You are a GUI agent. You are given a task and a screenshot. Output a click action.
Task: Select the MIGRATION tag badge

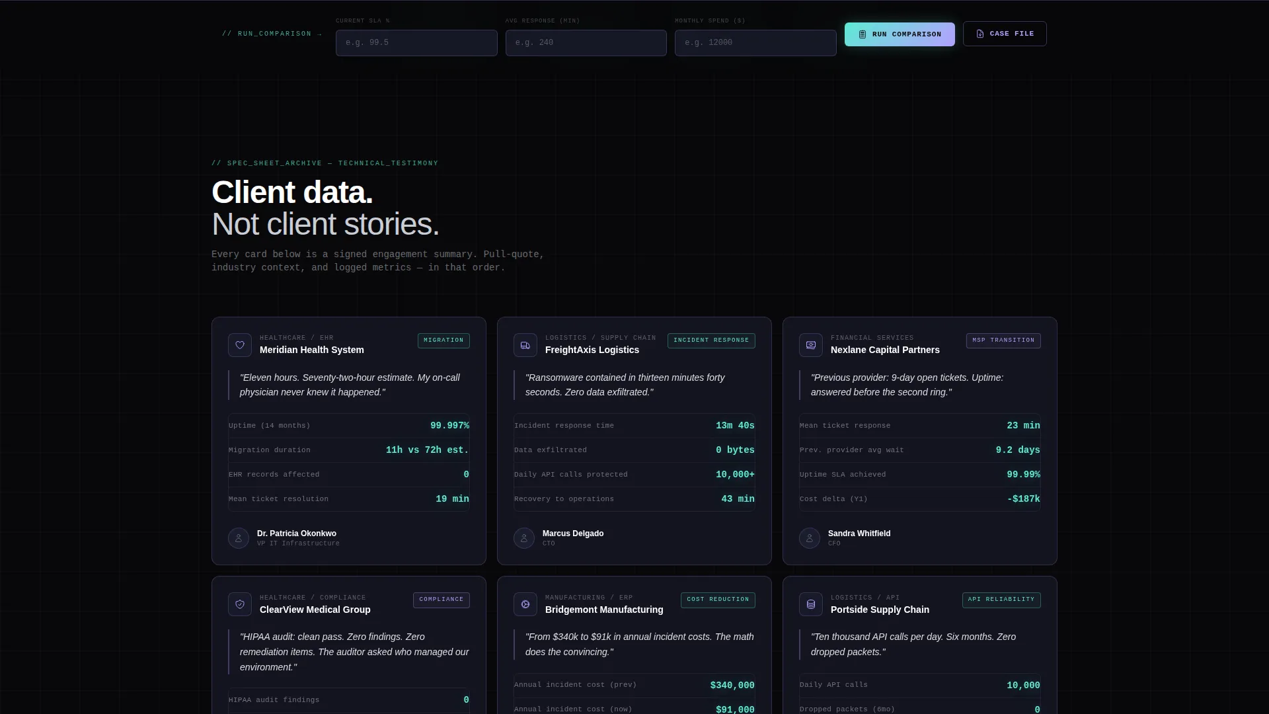[443, 340]
